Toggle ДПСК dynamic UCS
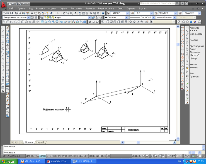This screenshot has width=206, height=164. click(92, 156)
